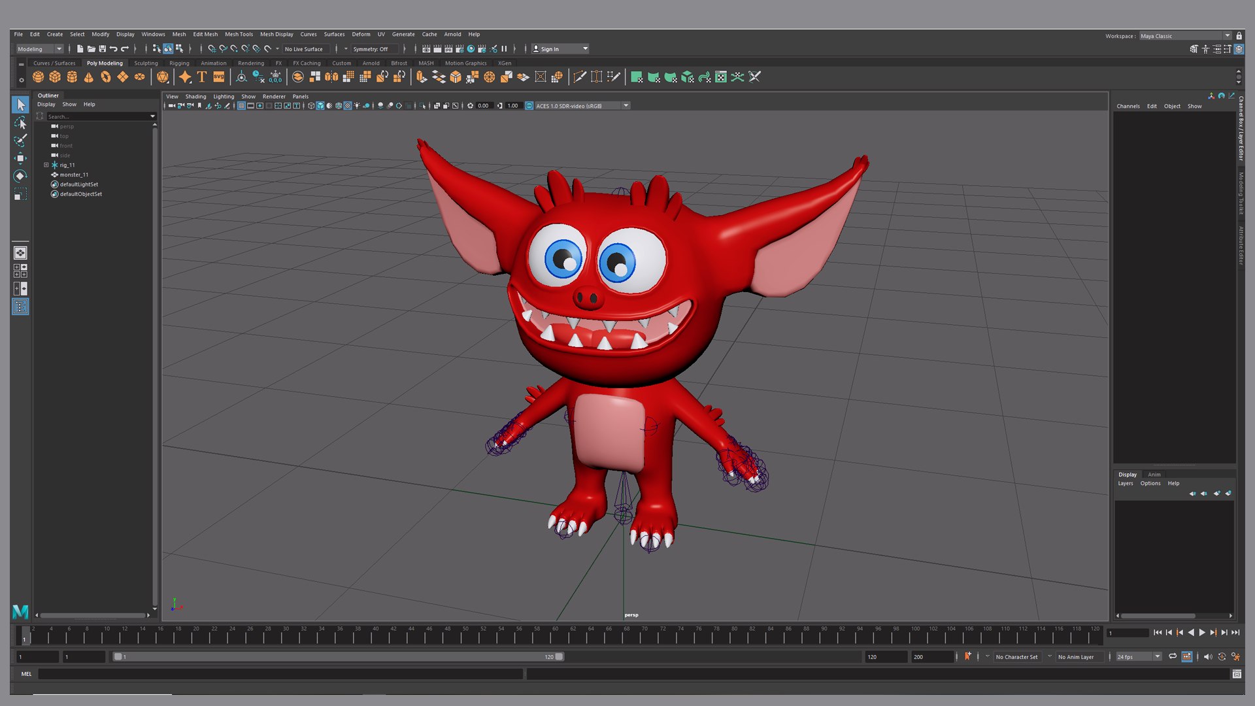The image size is (1255, 706).
Task: Click the No Character Set button
Action: point(1016,657)
